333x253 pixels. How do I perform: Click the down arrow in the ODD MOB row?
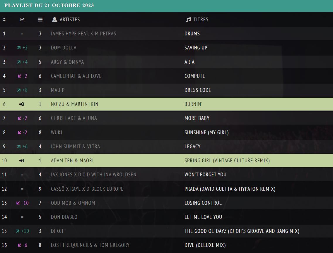click(x=18, y=203)
